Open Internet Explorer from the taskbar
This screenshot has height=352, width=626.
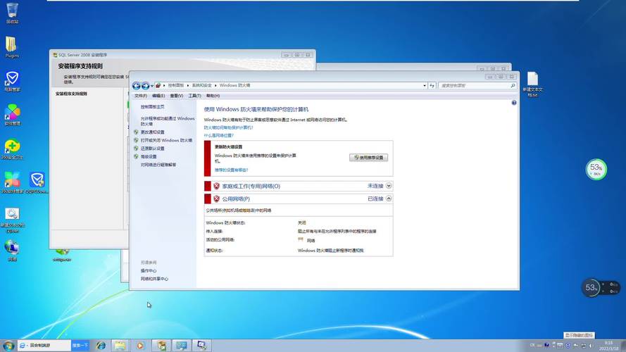101,345
